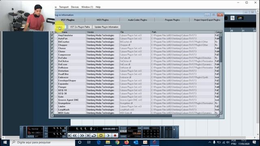The width and height of the screenshot is (260, 146).
Task: Toggle AUTO Q in transport panel
Action: click(x=31, y=136)
